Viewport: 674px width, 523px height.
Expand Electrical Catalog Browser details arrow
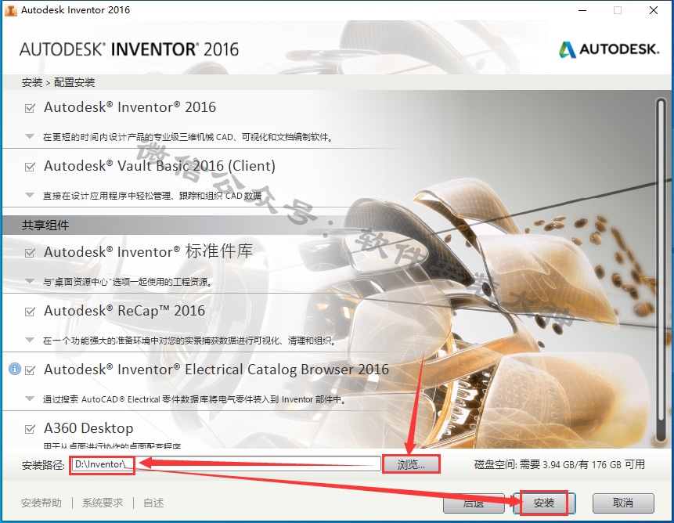pos(30,399)
